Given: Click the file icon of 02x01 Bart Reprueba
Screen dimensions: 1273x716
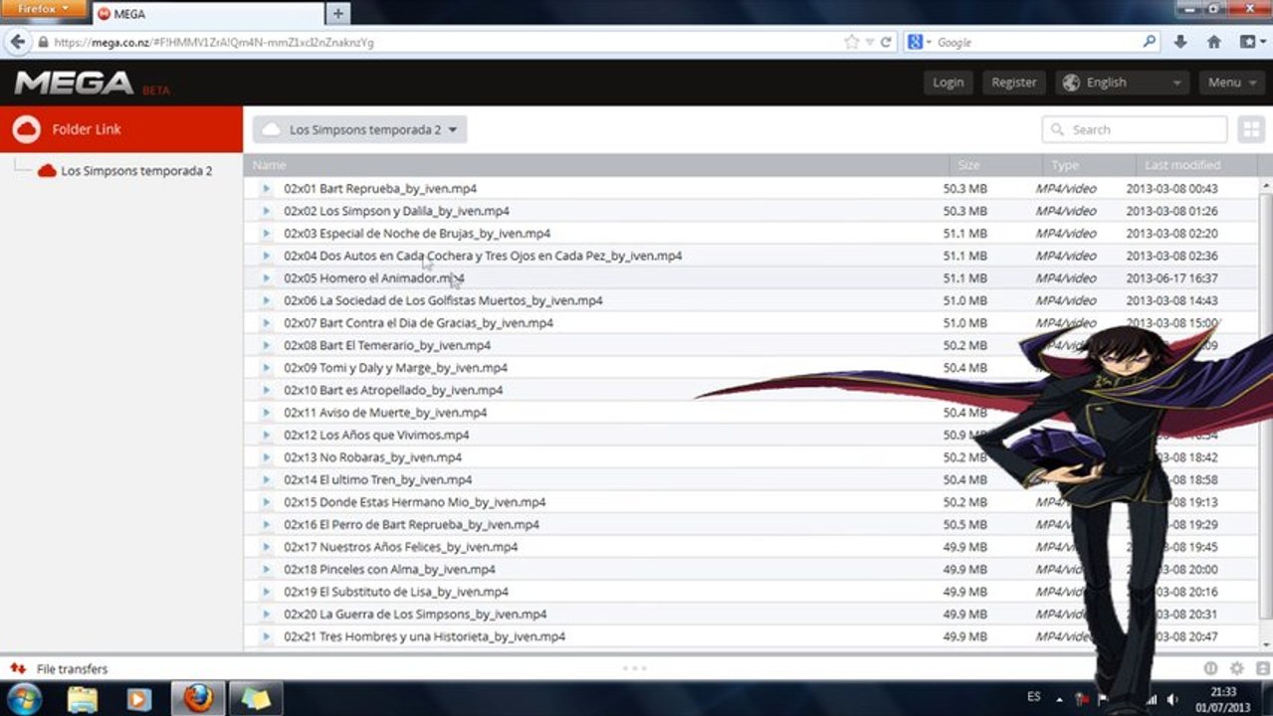Looking at the screenshot, I should pyautogui.click(x=266, y=188).
